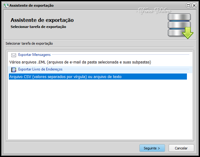Select the Arquivo CSV export option
The height and width of the screenshot is (157, 200).
coord(98,77)
